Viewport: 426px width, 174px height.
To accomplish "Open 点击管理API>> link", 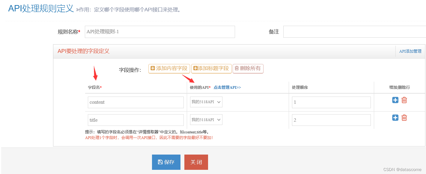I will click(x=227, y=87).
